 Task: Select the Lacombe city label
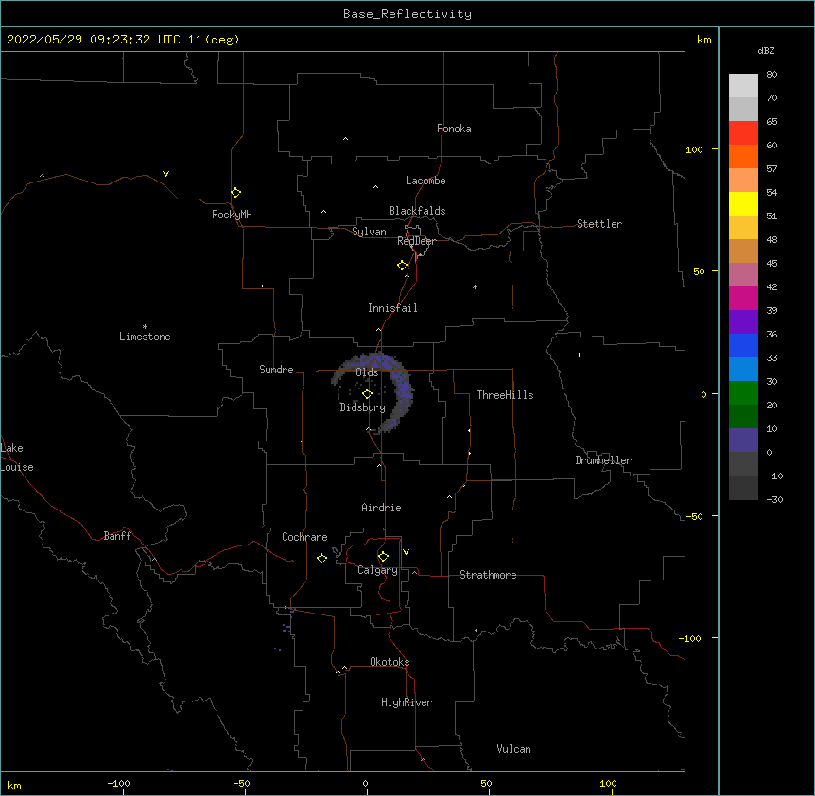point(425,181)
